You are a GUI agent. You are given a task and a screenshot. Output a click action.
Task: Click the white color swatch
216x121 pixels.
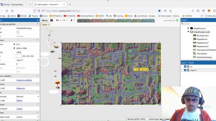point(19,56)
